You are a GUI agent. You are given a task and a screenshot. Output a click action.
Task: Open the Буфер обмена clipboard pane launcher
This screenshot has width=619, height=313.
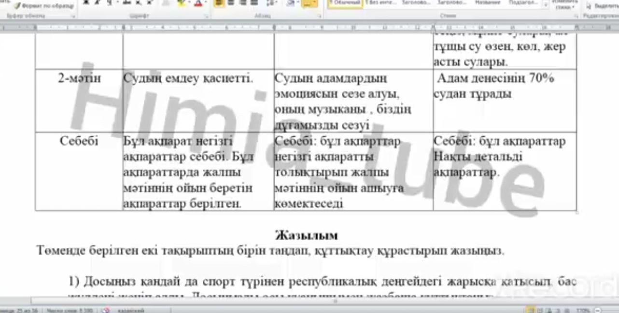(73, 16)
